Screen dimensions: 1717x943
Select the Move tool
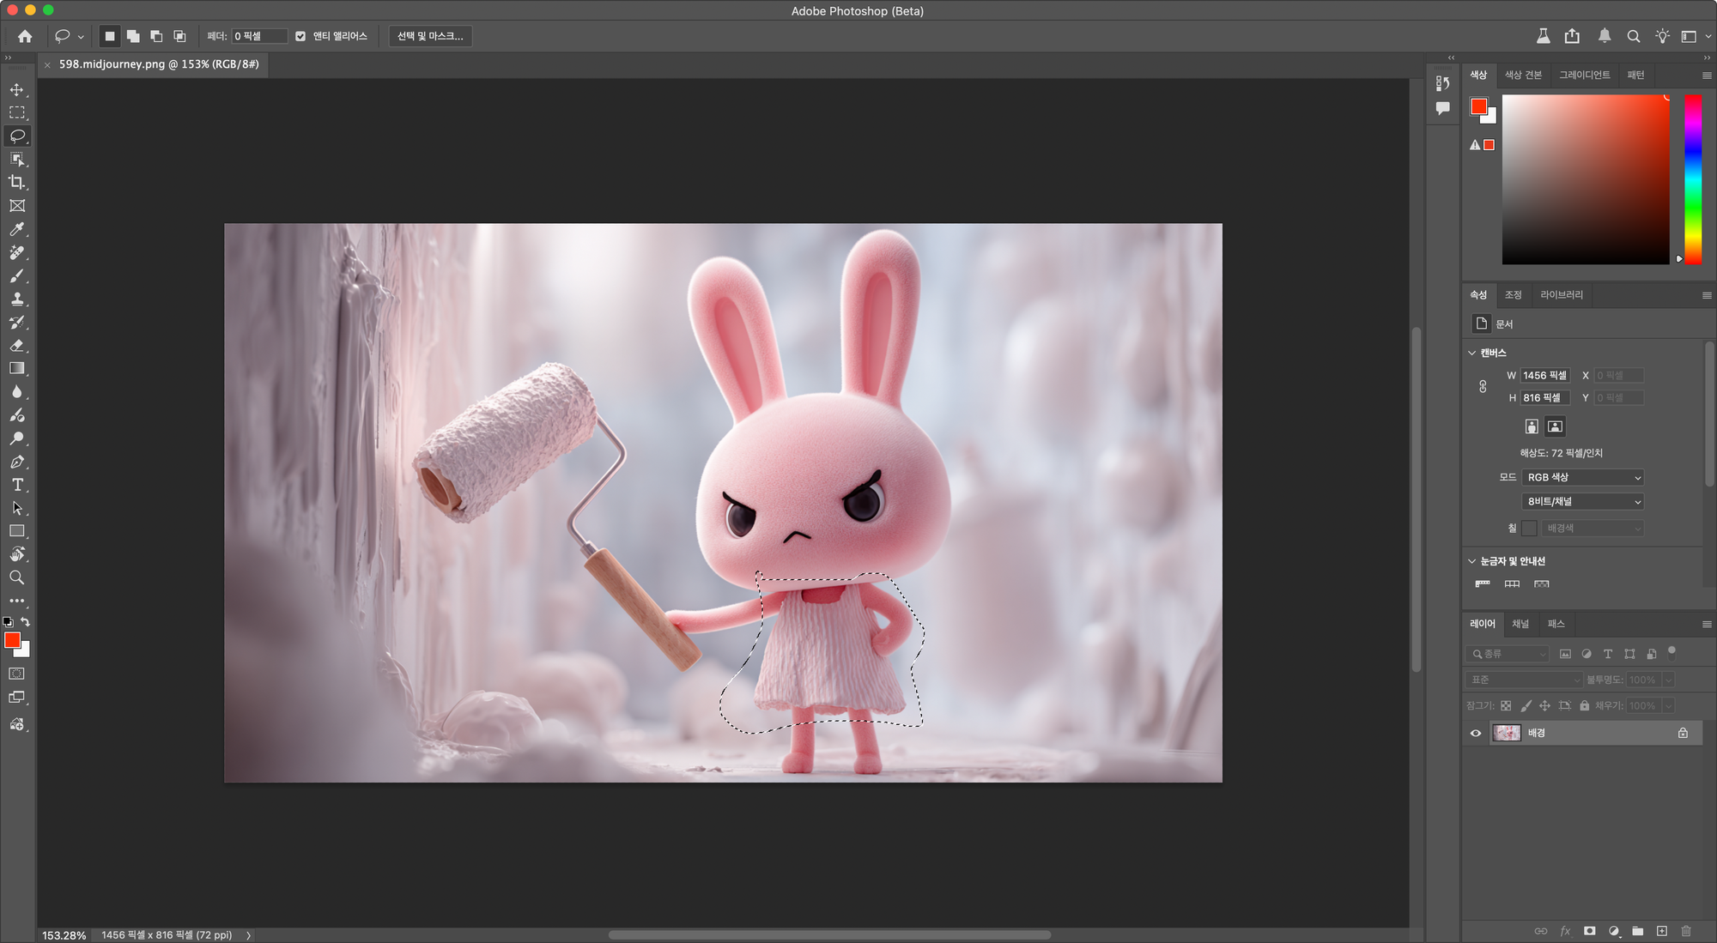pos(17,89)
